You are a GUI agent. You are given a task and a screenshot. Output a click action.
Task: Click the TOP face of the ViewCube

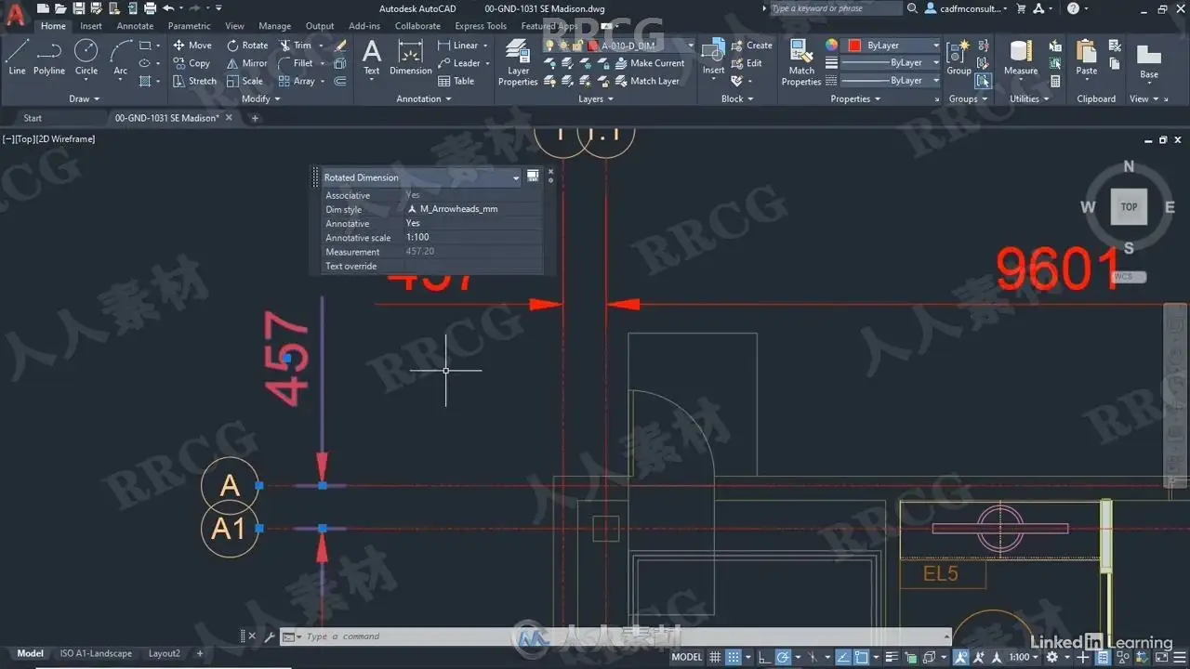point(1129,207)
